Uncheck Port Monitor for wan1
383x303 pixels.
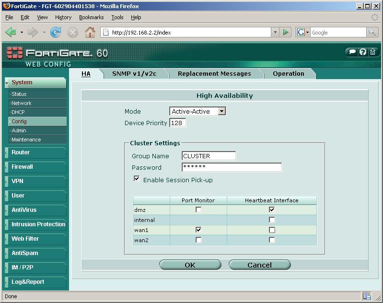[198, 230]
